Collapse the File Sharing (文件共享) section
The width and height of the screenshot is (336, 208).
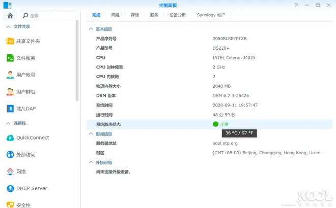8,27
